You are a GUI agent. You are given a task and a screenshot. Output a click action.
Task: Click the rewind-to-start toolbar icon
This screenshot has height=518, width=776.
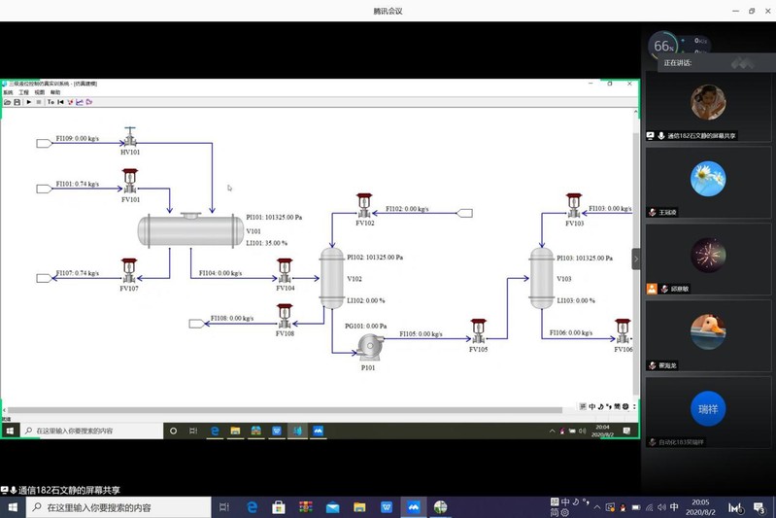tap(60, 102)
